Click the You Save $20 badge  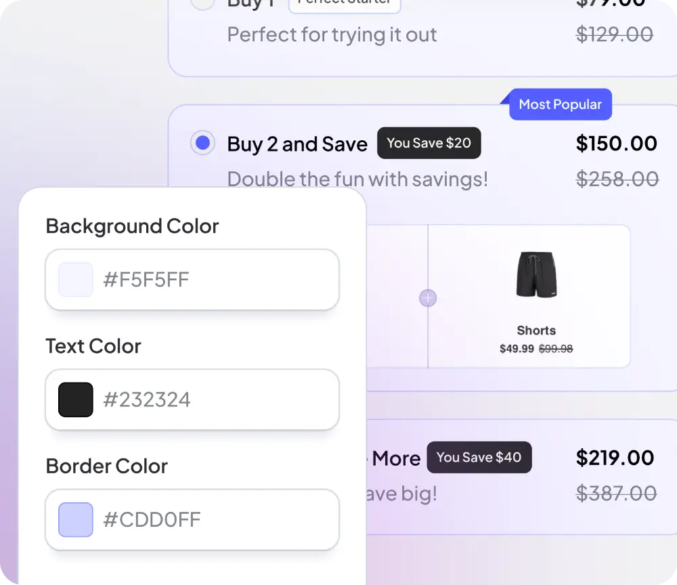[x=429, y=143]
